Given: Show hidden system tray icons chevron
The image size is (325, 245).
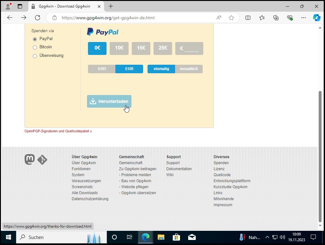Looking at the screenshot, I should click(x=267, y=237).
